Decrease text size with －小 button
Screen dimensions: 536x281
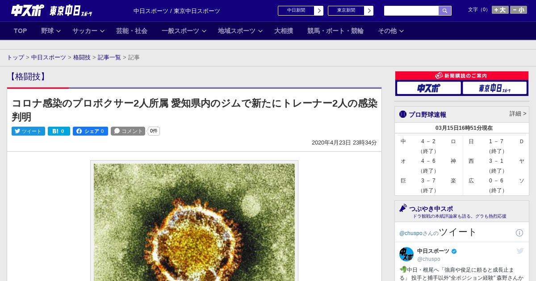[x=519, y=10]
